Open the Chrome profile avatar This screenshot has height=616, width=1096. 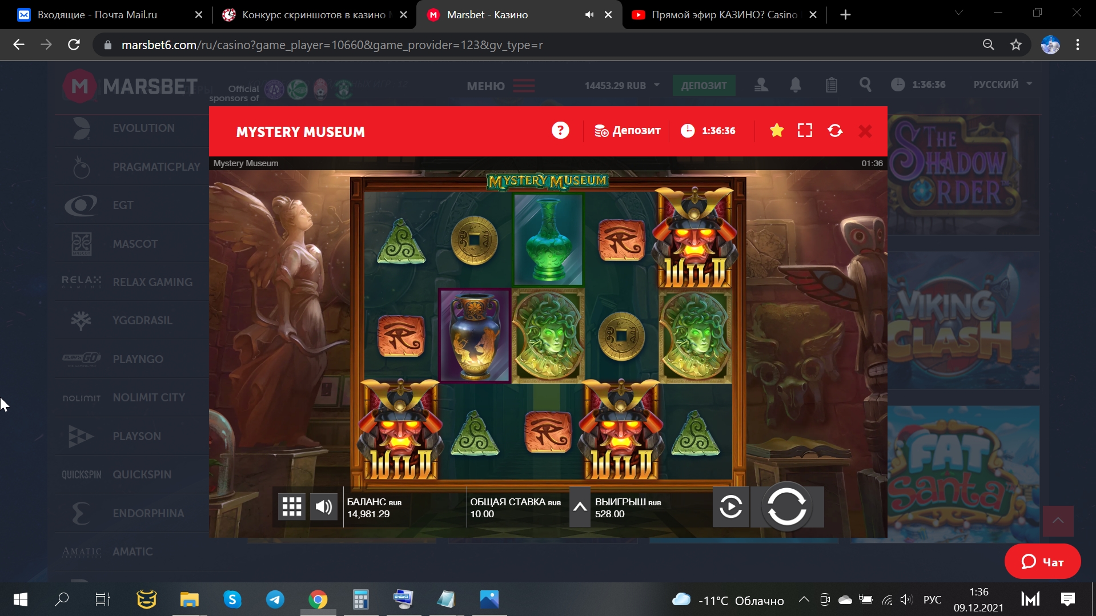coord(1050,45)
